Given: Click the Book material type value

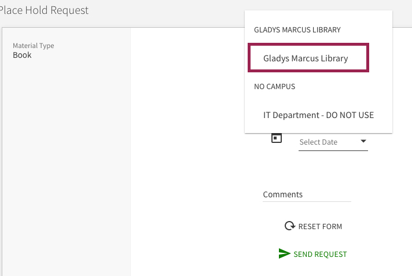Looking at the screenshot, I should [22, 55].
